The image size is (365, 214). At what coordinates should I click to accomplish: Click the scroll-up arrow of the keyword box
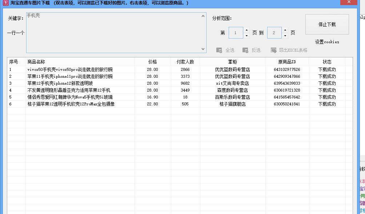(203, 16)
